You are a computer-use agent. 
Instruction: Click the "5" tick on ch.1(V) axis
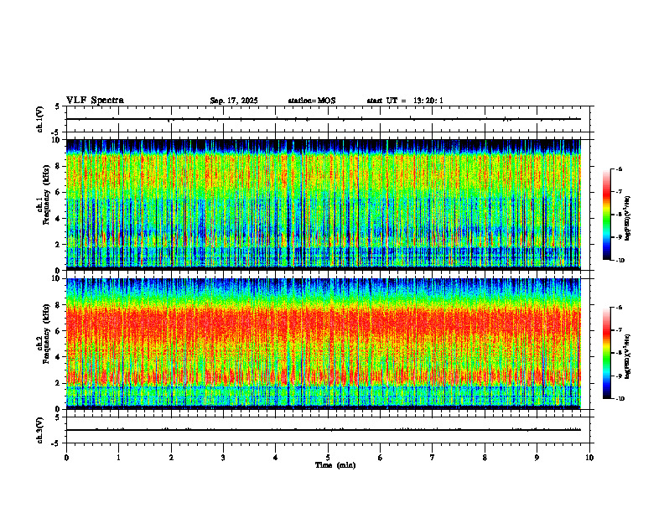58,106
